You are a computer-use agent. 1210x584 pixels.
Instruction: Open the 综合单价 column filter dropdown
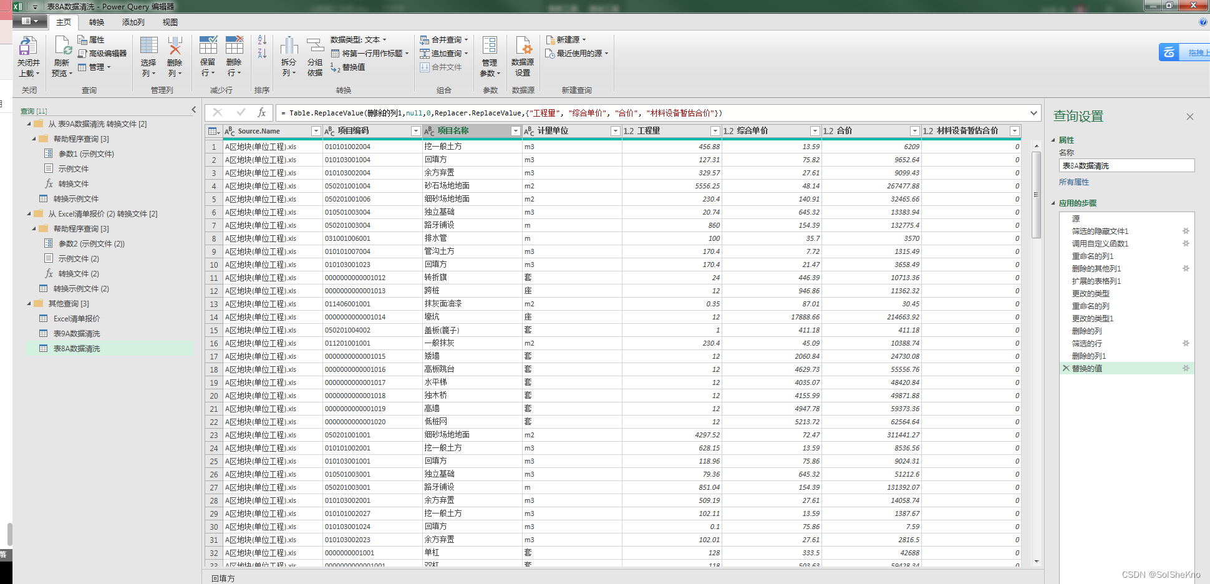click(x=815, y=131)
